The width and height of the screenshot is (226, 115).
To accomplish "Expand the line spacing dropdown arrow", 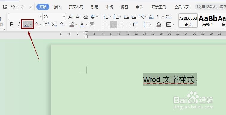I will [x=150, y=25].
